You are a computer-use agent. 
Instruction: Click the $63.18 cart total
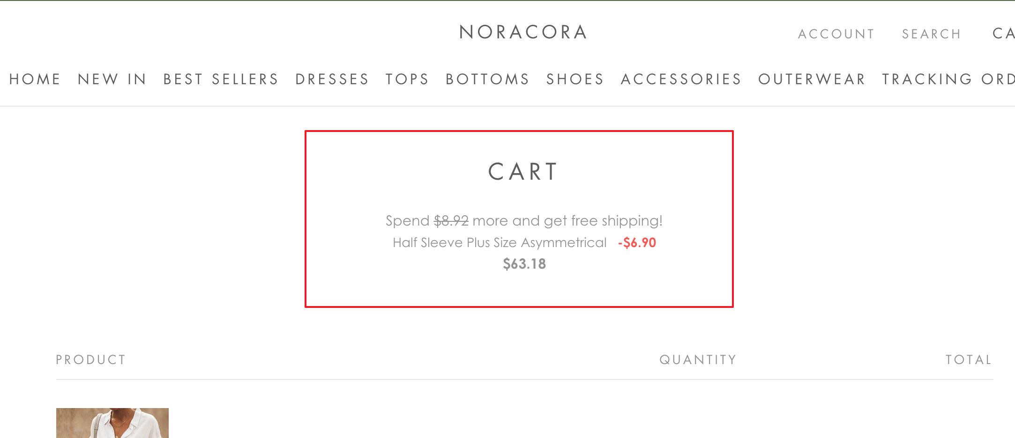pyautogui.click(x=524, y=264)
